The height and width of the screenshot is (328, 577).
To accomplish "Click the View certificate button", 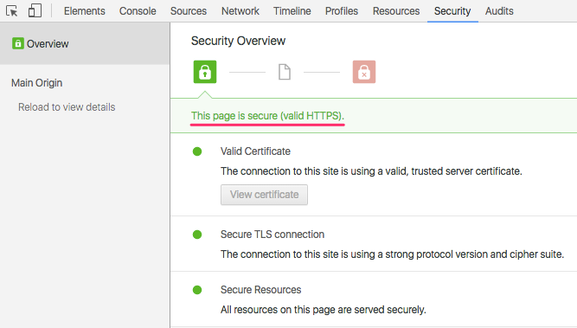I will click(264, 195).
